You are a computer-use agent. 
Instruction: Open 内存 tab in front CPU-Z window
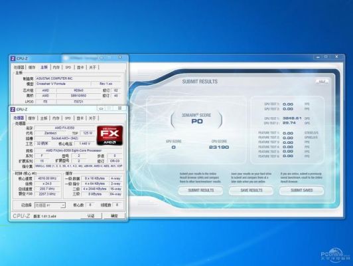coord(56,118)
